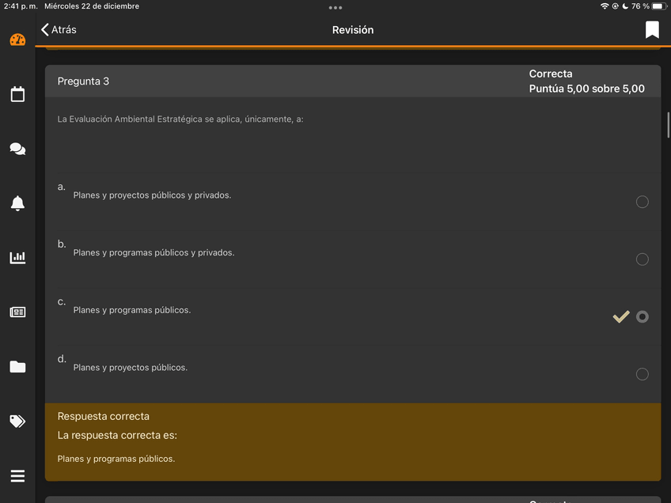Open the calendar icon in sidebar
Viewport: 671px width, 503px height.
click(17, 94)
